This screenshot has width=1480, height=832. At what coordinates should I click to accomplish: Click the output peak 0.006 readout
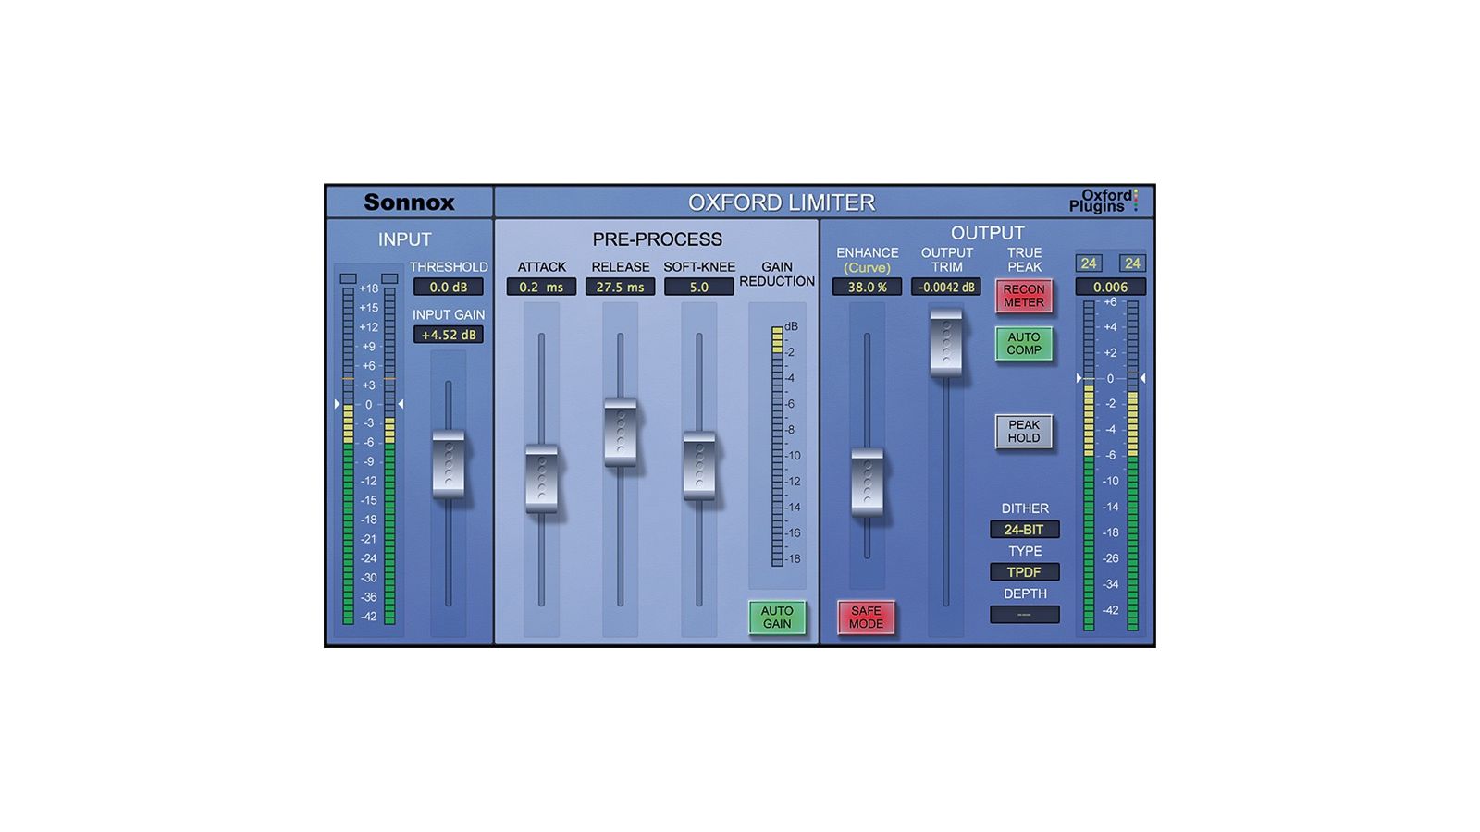[1110, 288]
